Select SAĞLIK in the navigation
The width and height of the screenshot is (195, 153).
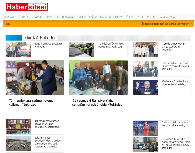click(x=93, y=17)
